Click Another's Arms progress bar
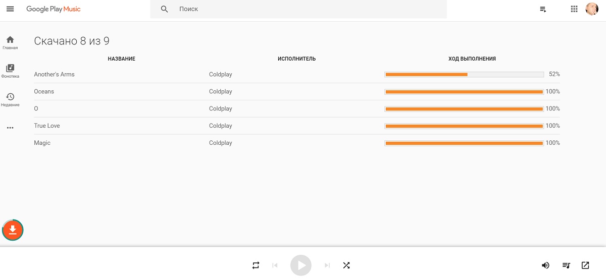Viewport: 606px width, 278px height. (x=464, y=75)
